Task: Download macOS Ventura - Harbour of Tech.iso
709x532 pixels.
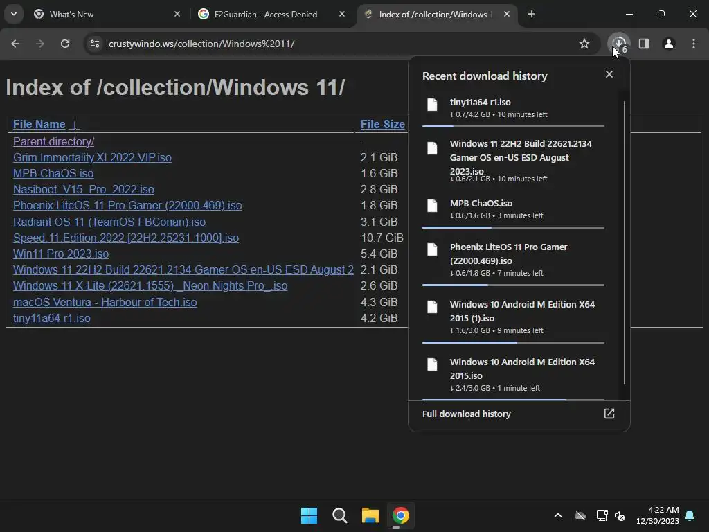Action: [105, 302]
